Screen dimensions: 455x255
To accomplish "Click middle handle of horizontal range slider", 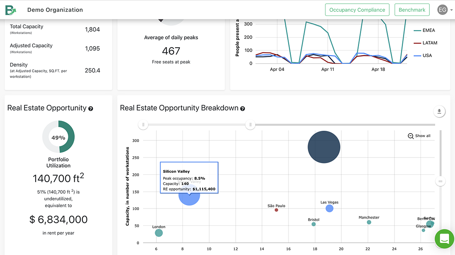I will coord(250,125).
